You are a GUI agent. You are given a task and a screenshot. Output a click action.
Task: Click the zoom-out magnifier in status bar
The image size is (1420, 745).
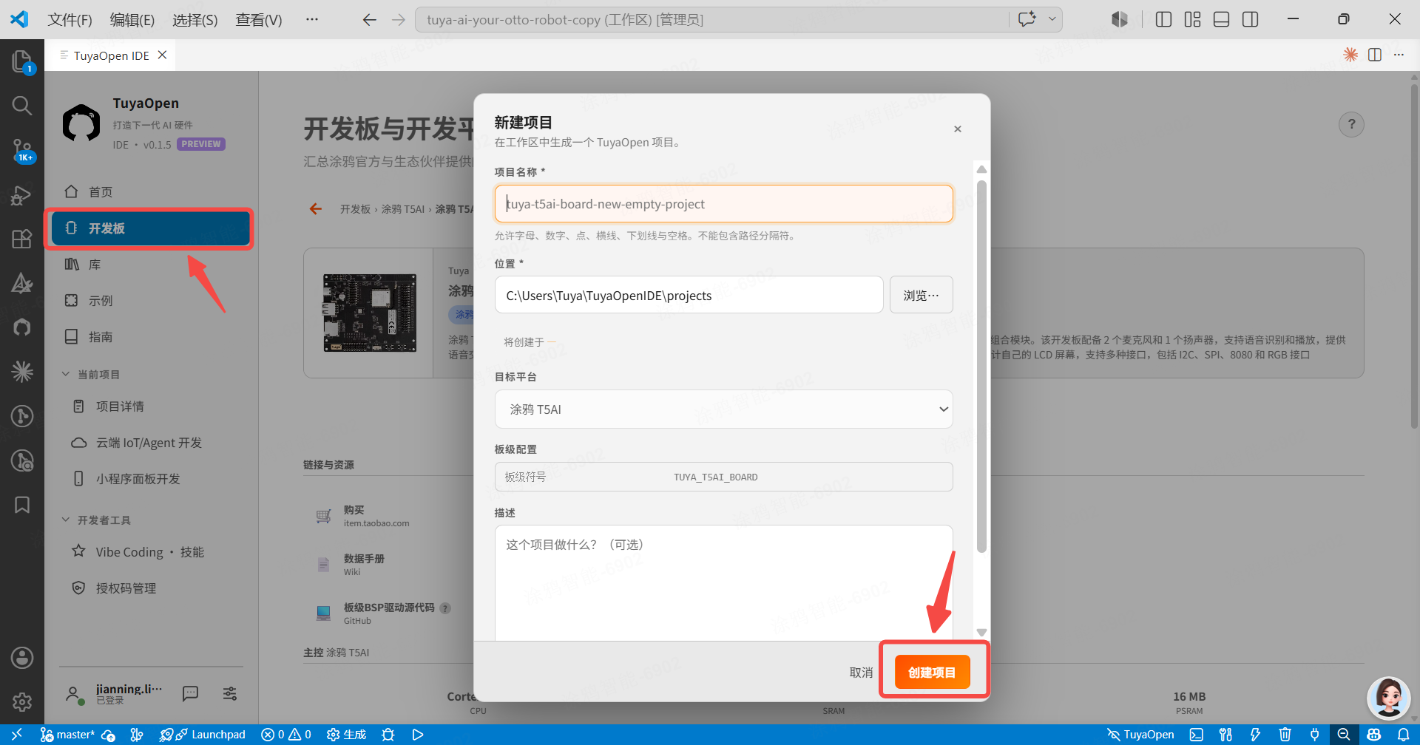click(1344, 735)
